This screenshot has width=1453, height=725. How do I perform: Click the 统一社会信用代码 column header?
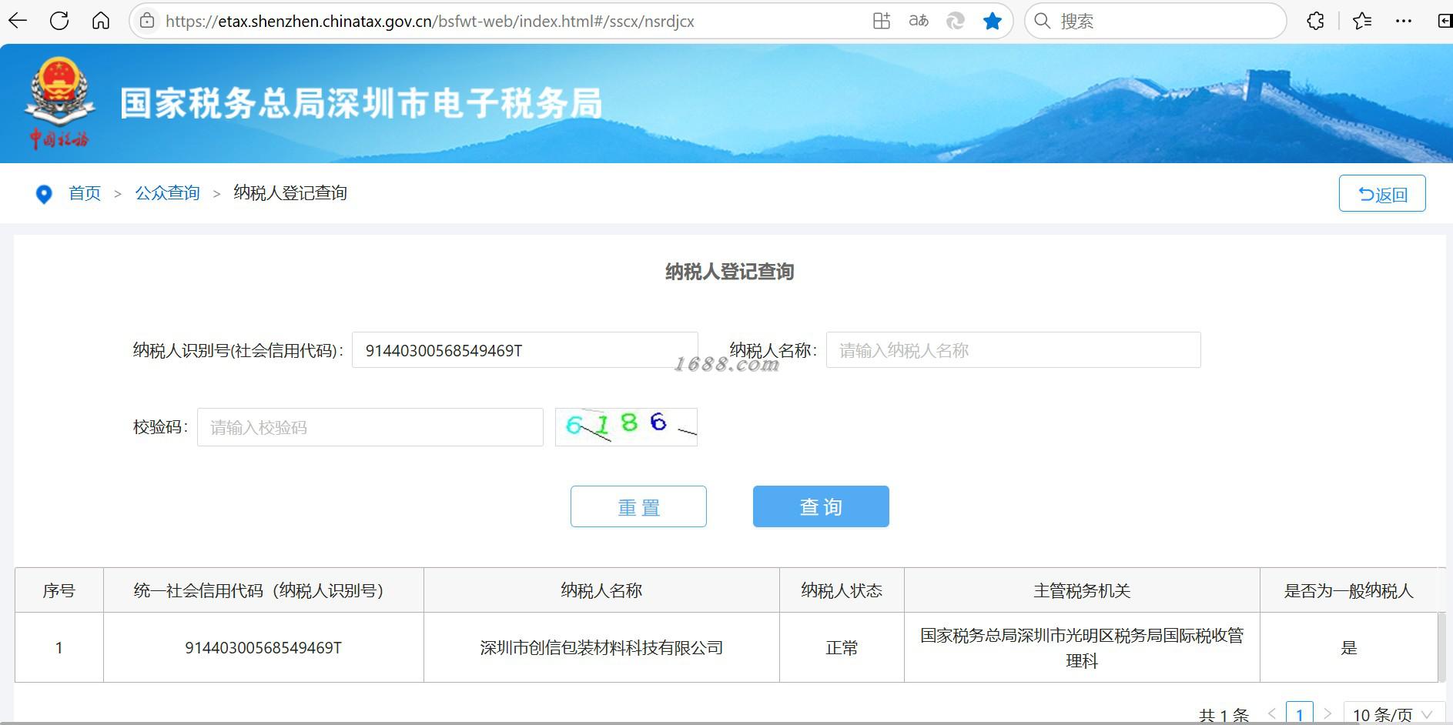click(x=263, y=590)
